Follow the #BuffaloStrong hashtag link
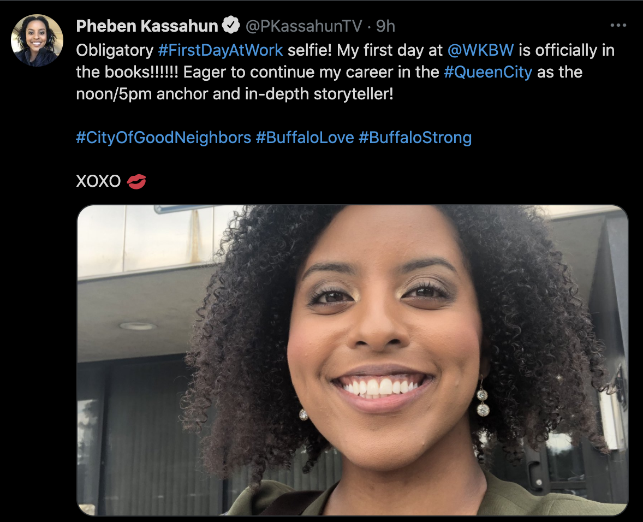 [415, 138]
